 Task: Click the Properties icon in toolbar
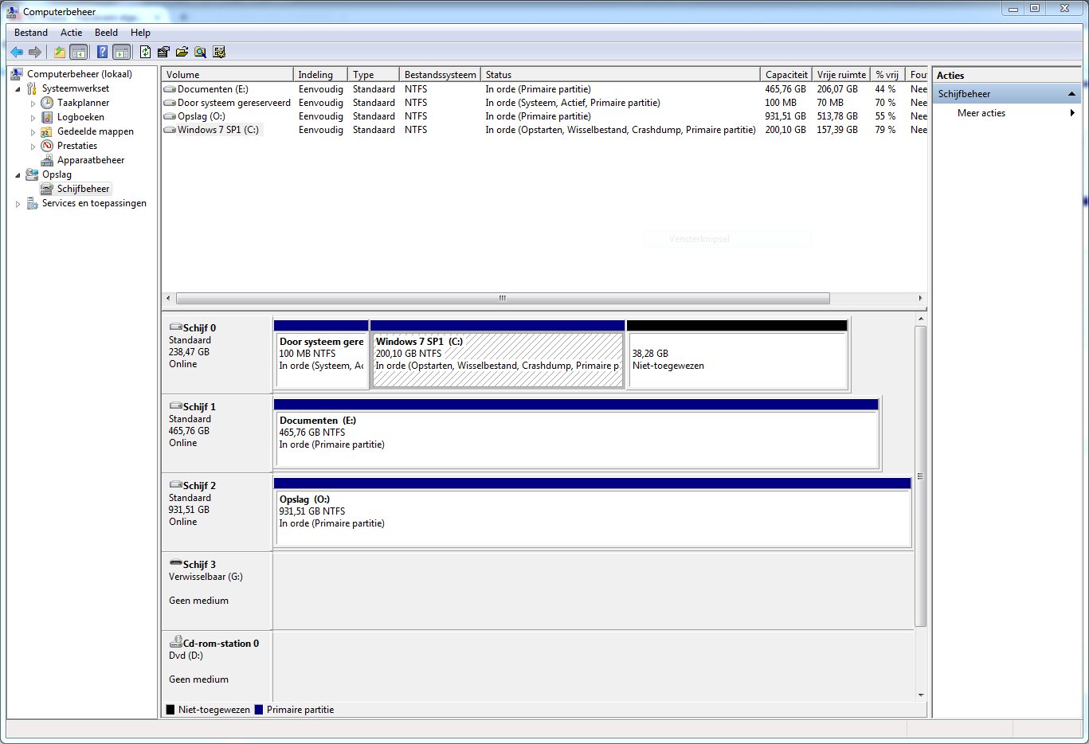(x=163, y=53)
